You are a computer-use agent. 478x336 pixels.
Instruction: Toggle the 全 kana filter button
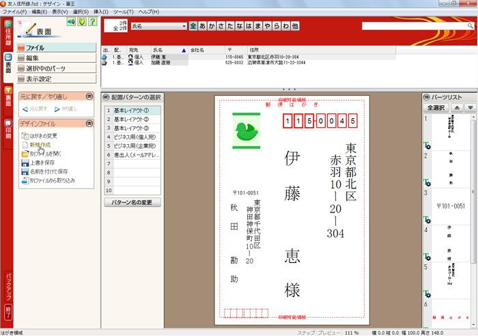tap(193, 26)
